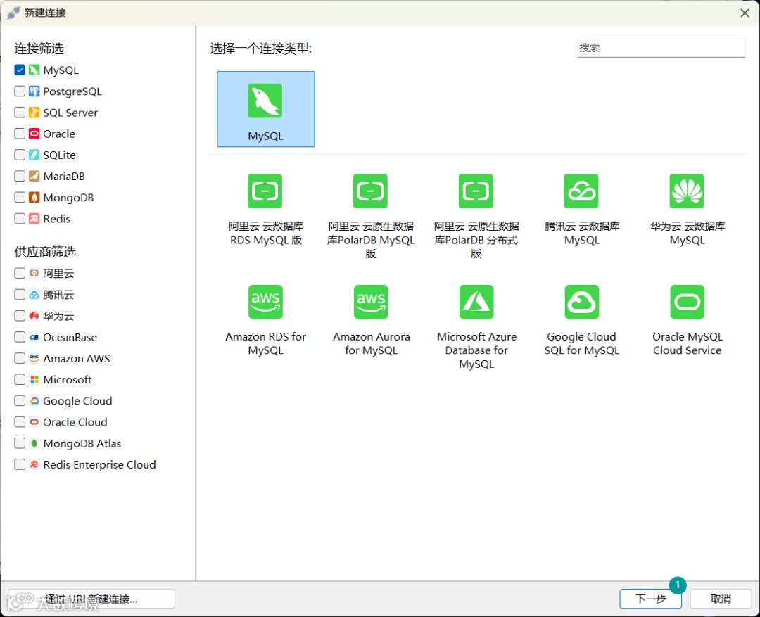Close the 新建连接 dialog
This screenshot has height=617, width=760.
coord(745,13)
